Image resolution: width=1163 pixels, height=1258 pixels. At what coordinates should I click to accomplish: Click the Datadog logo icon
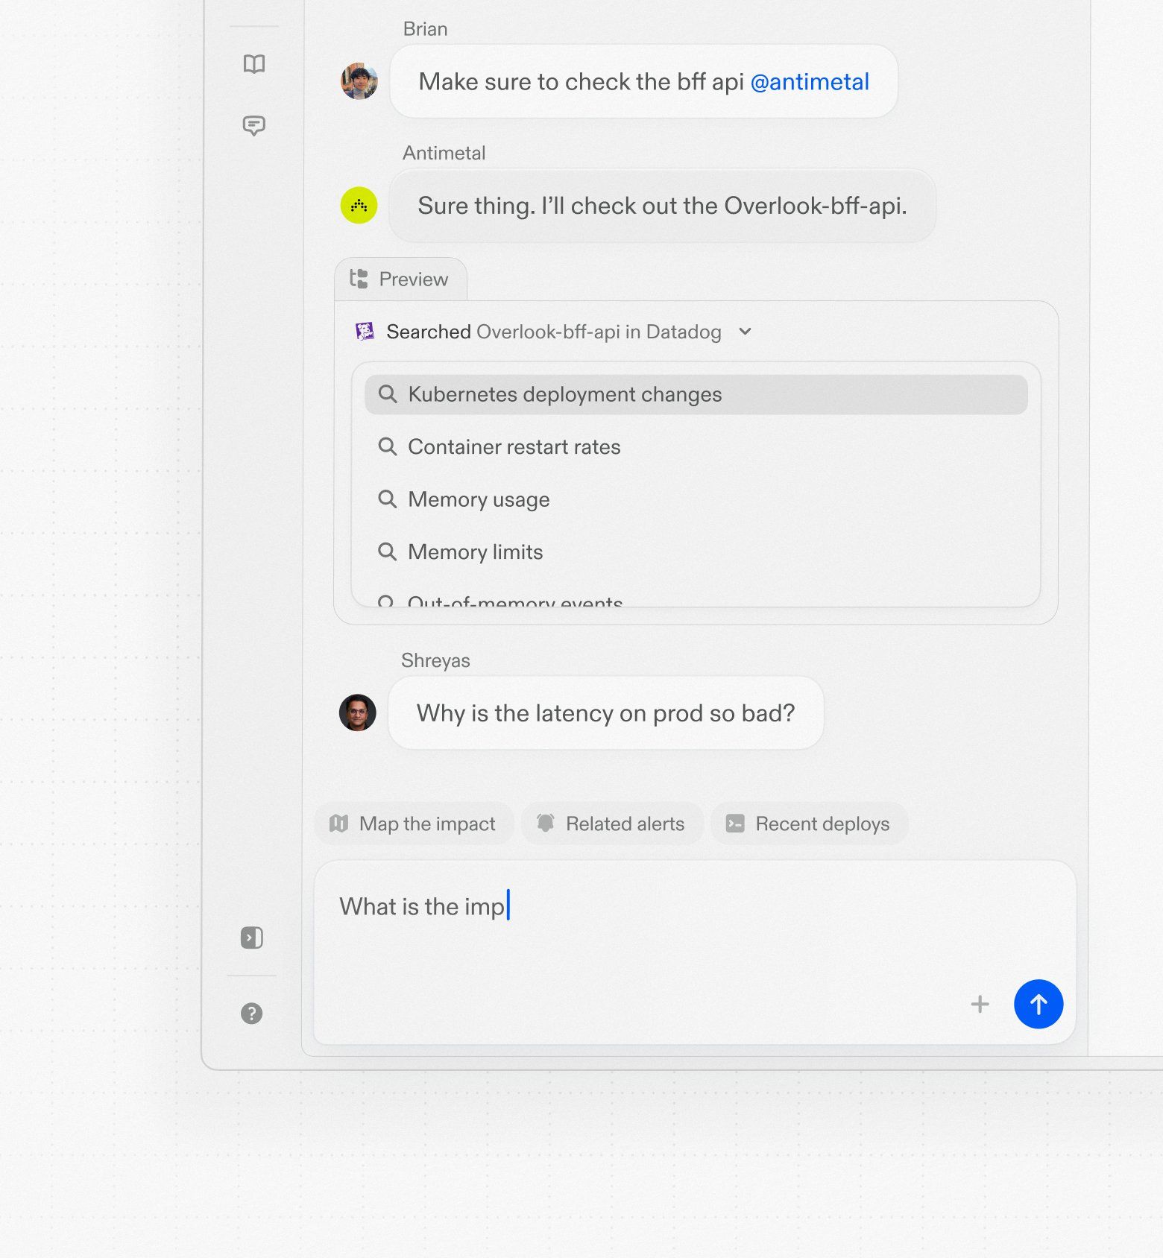click(365, 332)
